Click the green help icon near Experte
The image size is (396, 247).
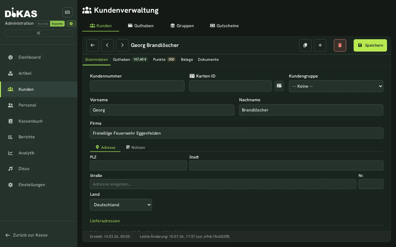click(71, 23)
